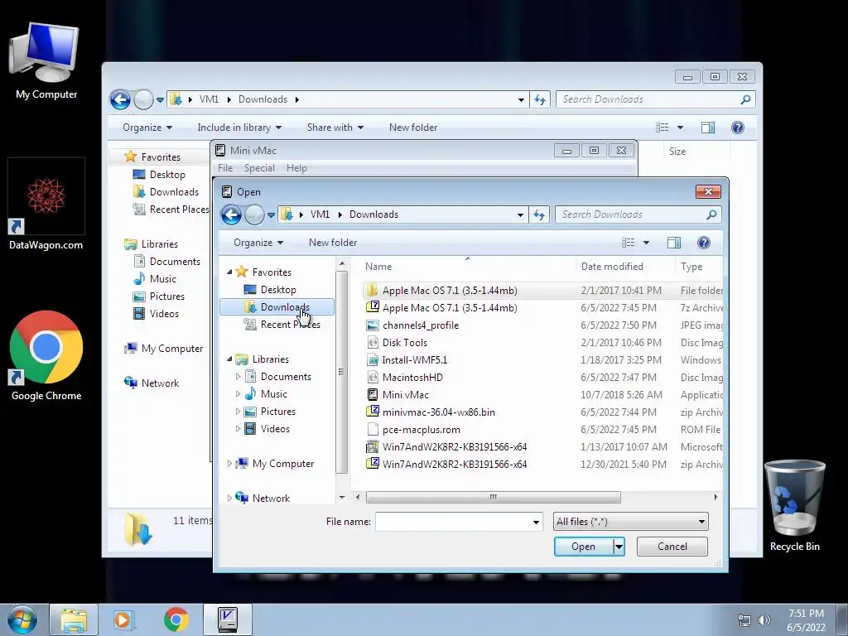848x636 pixels.
Task: Toggle the preview pane icon in Open dialog
Action: pyautogui.click(x=674, y=243)
